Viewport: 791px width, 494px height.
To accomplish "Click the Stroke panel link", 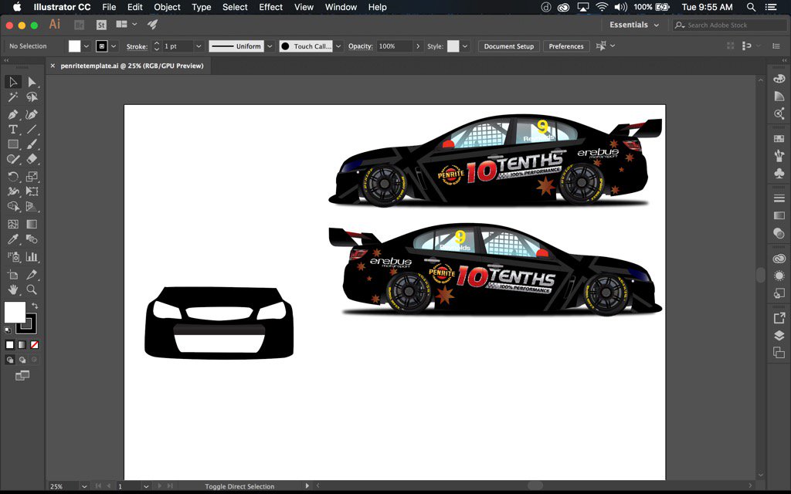I will point(137,46).
